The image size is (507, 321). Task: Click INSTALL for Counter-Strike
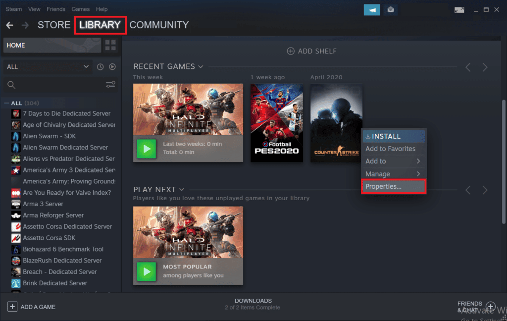click(394, 136)
